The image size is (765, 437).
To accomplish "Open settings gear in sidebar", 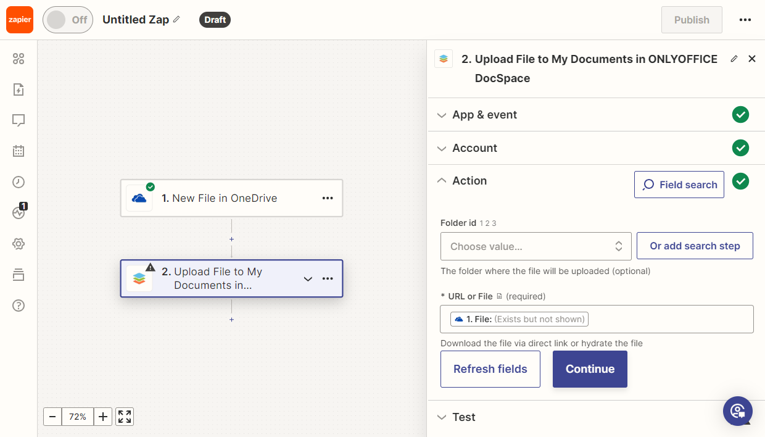I will click(19, 244).
